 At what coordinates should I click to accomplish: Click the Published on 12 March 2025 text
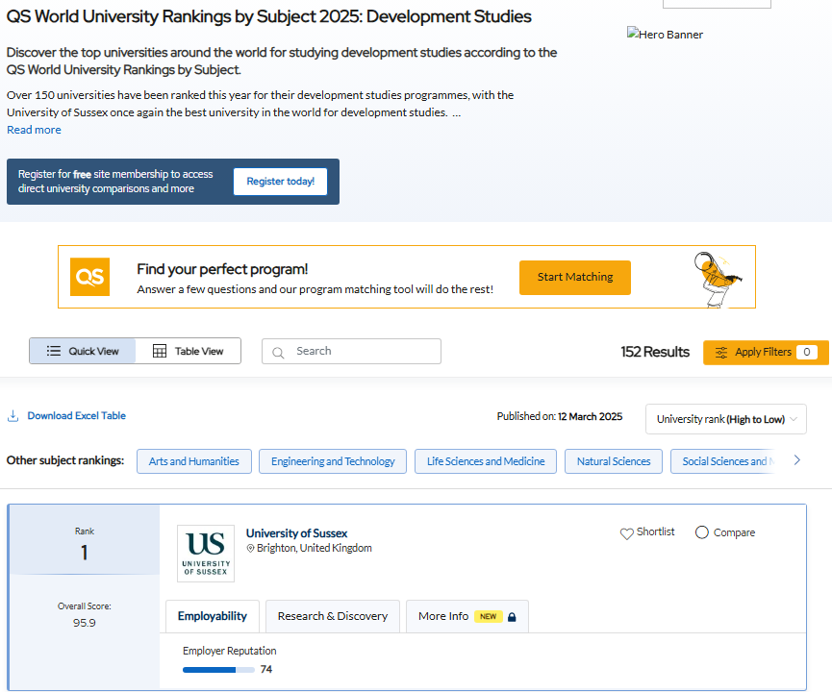coord(560,417)
